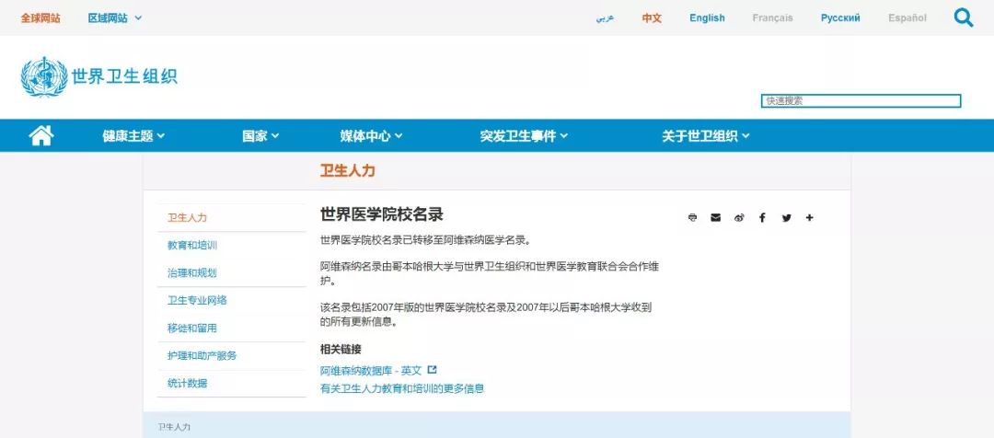994x438 pixels.
Task: Click the 世界医学院校名录 page title
Action: point(382,214)
